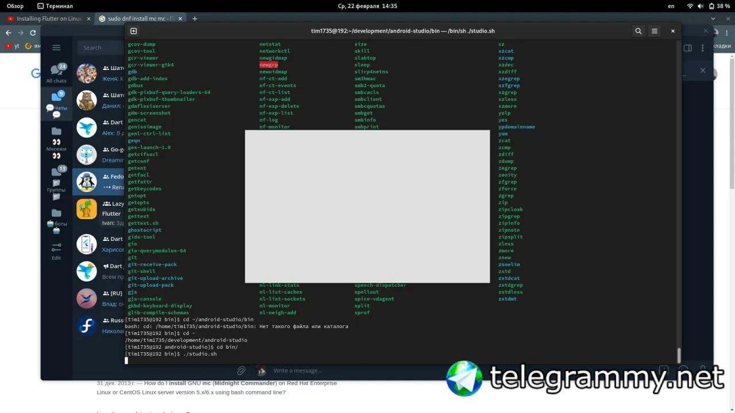Go forward in the browser window
Viewport: 735px width, 413px height.
click(21, 33)
